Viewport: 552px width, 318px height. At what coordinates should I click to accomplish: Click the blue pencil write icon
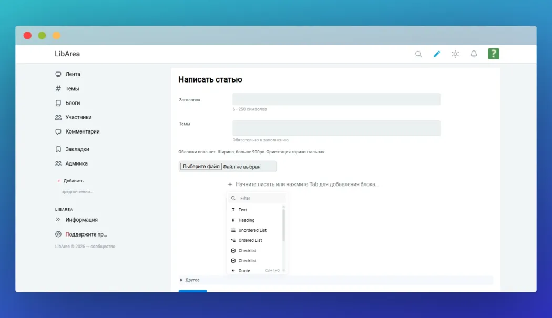tap(437, 54)
